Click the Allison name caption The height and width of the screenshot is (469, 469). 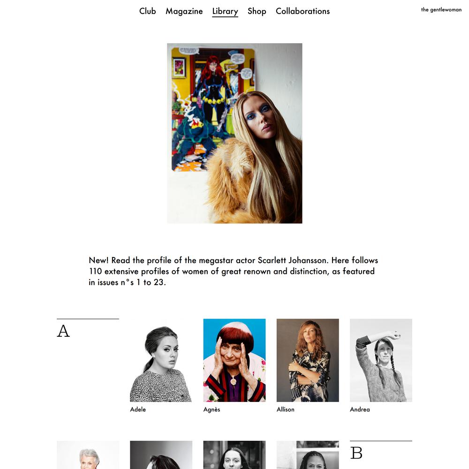pos(285,409)
